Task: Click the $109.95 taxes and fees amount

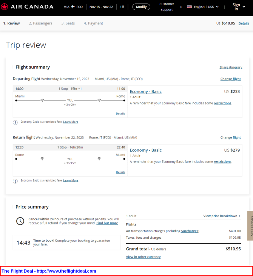Action: [235, 238]
